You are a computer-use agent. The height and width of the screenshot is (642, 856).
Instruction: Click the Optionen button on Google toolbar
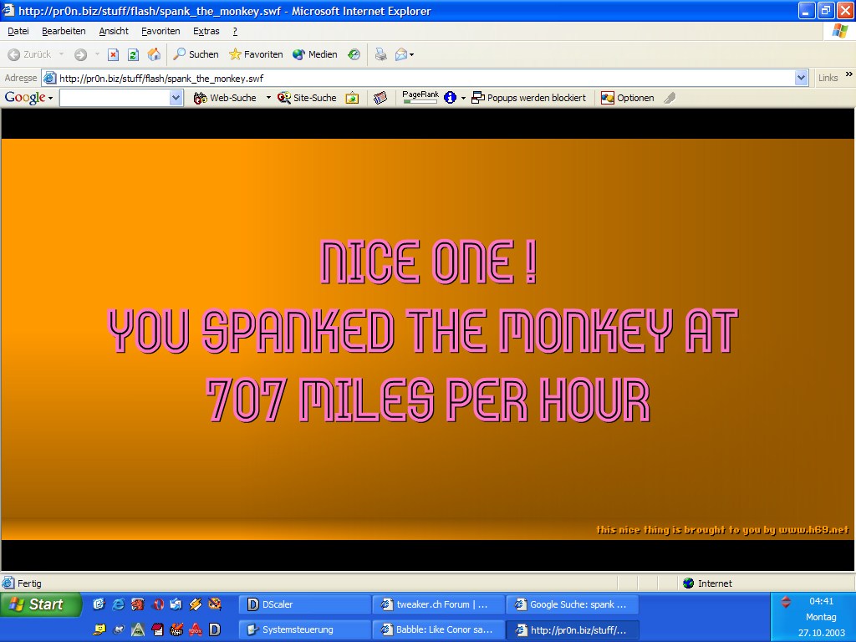point(628,98)
